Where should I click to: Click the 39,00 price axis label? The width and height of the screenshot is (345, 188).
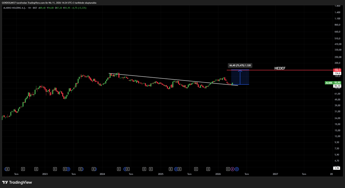(x=338, y=106)
